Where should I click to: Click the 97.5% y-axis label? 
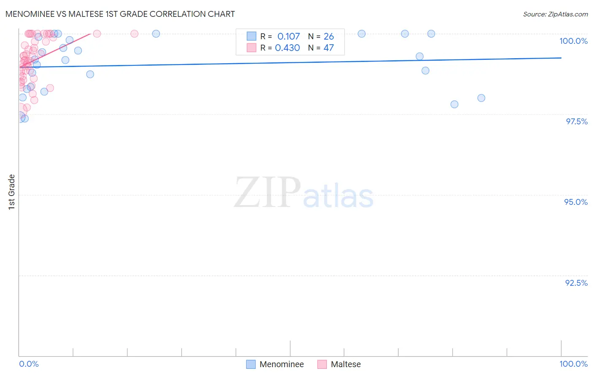click(577, 121)
